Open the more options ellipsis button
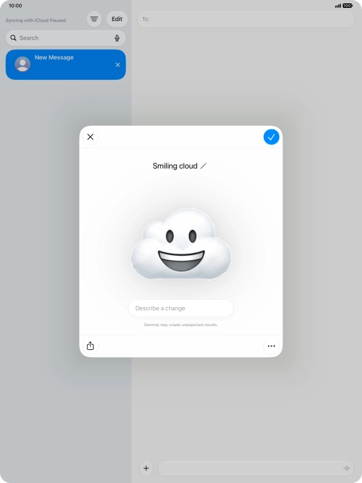 coord(271,346)
